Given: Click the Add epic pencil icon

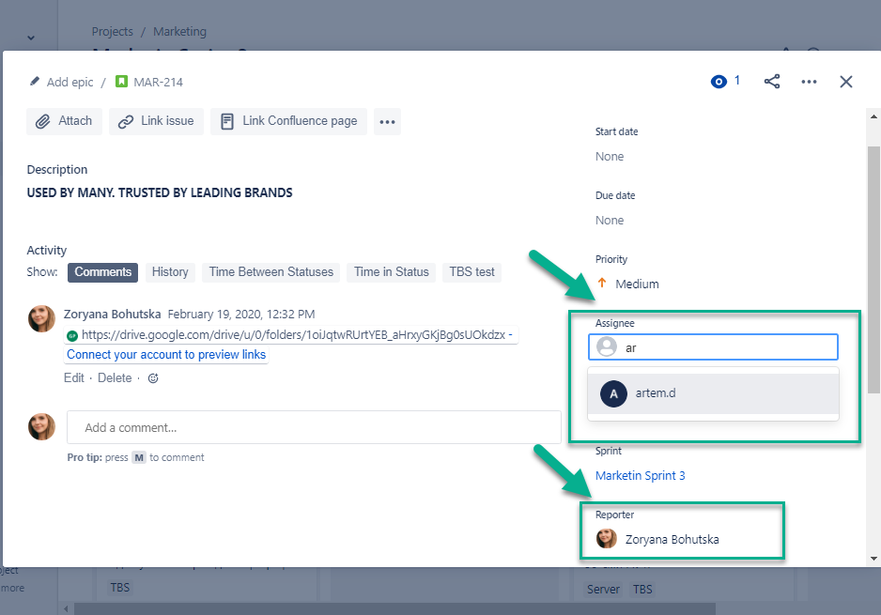Looking at the screenshot, I should coord(36,82).
